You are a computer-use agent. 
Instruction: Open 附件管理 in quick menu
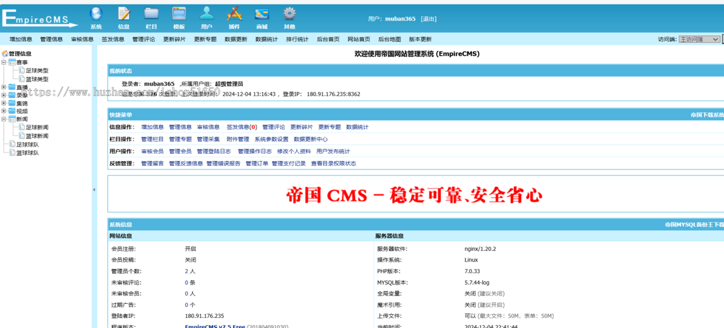[238, 139]
